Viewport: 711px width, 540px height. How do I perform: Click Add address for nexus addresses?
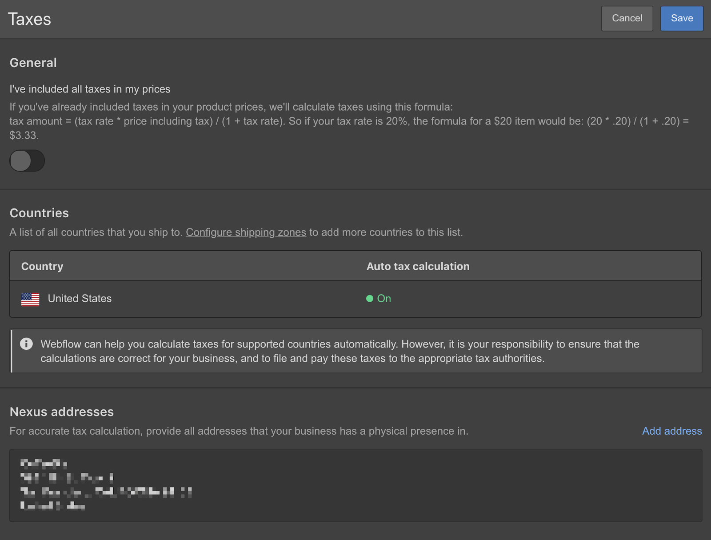point(671,431)
